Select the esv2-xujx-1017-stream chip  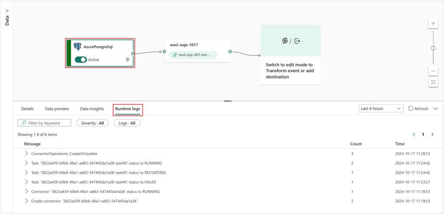193,55
